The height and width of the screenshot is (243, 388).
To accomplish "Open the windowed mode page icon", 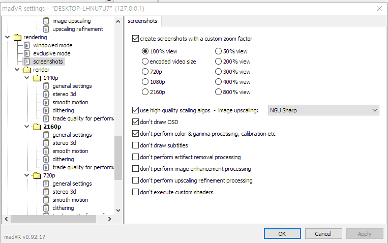I will pyautogui.click(x=27, y=45).
